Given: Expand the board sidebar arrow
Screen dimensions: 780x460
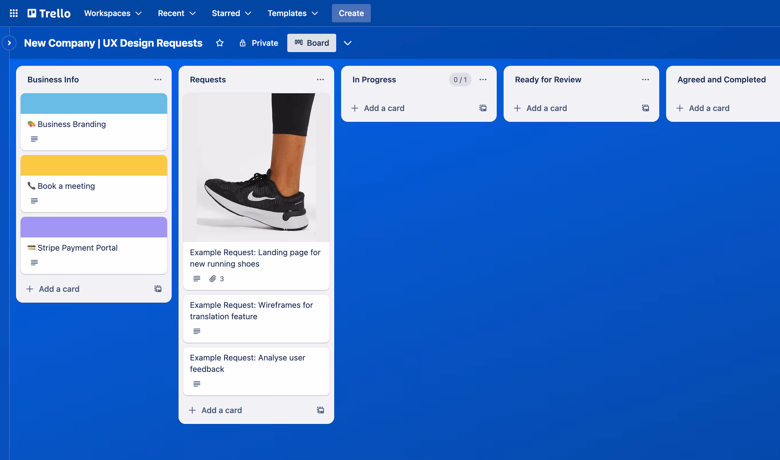Looking at the screenshot, I should point(9,43).
